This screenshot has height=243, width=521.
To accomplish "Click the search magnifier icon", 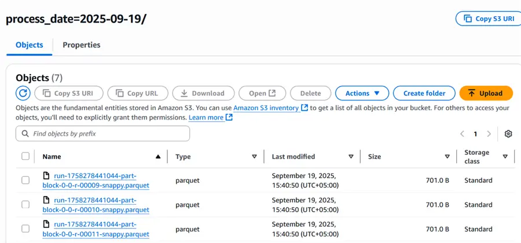I will pyautogui.click(x=25, y=133).
